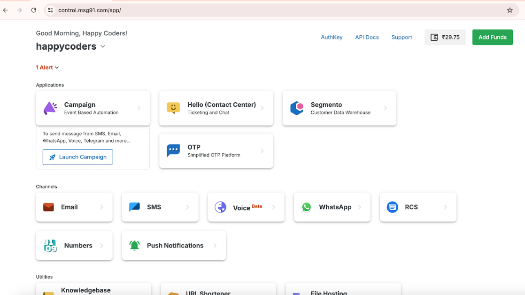Click the Segmento title text
This screenshot has width=525, height=295.
pyautogui.click(x=326, y=105)
